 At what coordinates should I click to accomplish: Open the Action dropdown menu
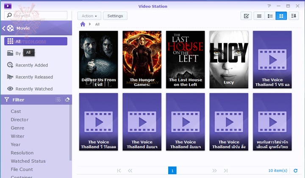pyautogui.click(x=89, y=16)
